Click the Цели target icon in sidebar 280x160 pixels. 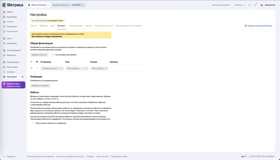coord(4,38)
